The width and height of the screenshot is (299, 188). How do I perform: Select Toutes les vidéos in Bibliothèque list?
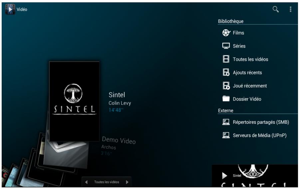257,59
